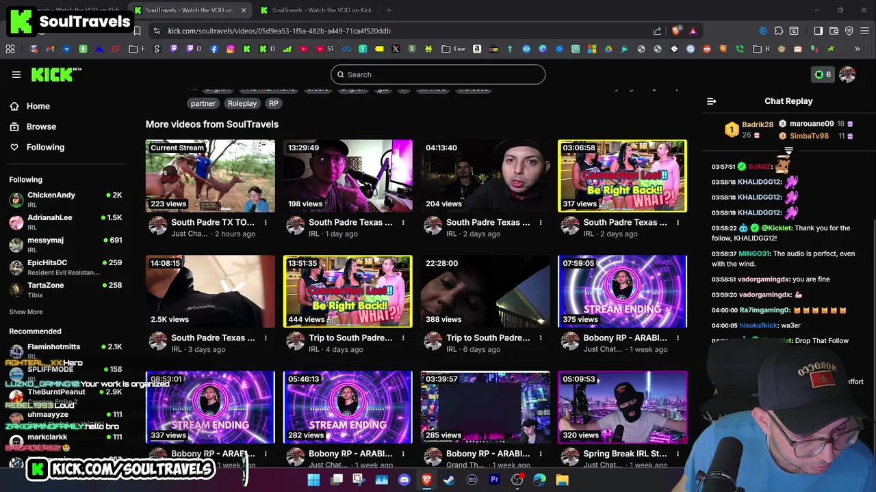
Task: Open options for 6 days ago video
Action: tap(541, 338)
